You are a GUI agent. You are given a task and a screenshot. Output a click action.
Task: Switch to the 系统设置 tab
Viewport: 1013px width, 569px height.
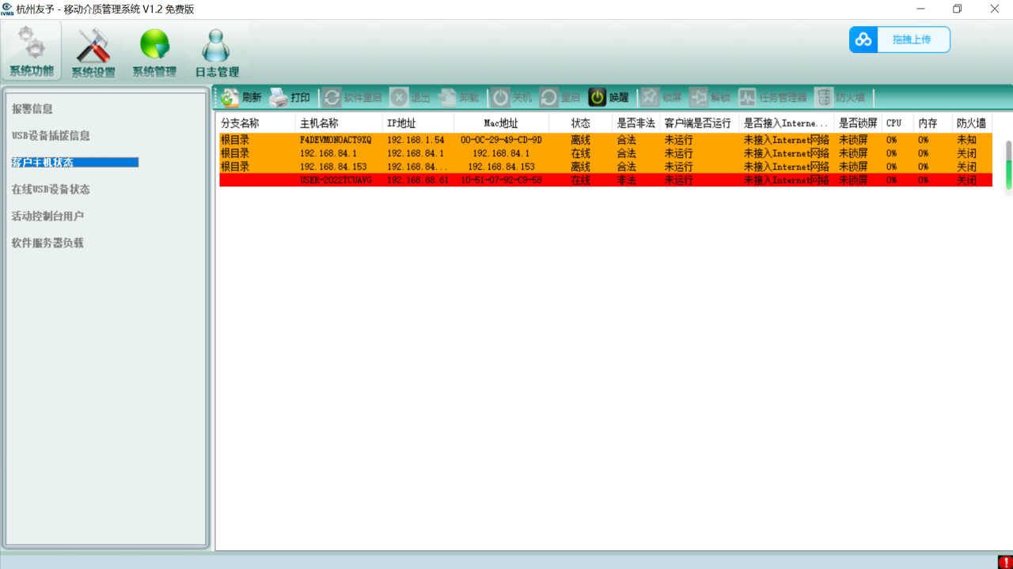93,53
